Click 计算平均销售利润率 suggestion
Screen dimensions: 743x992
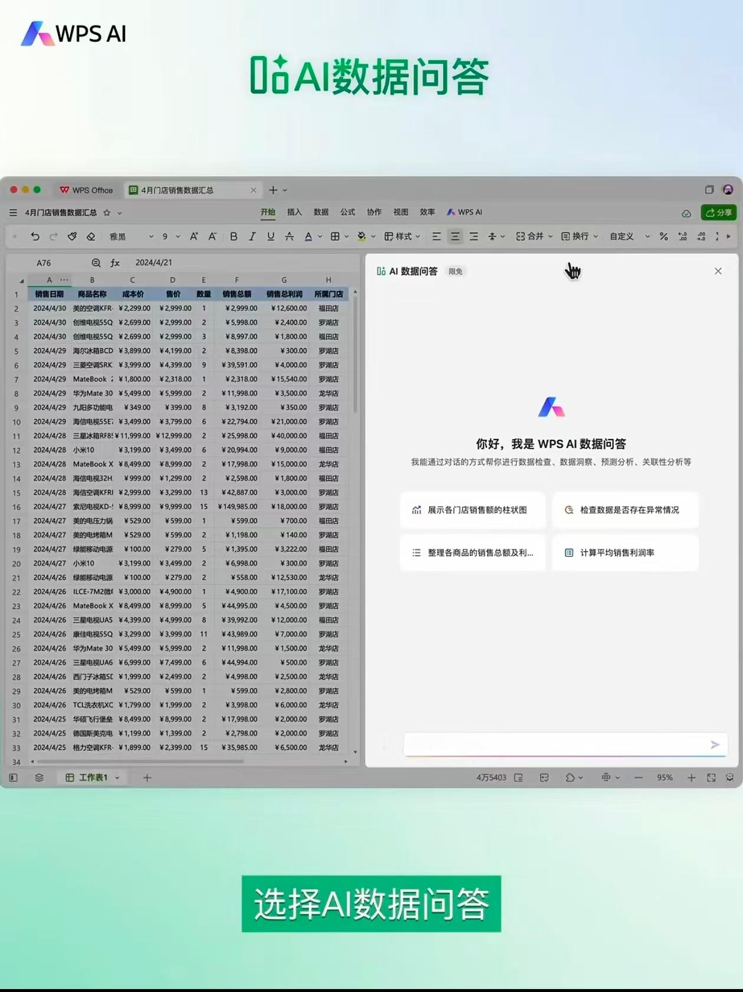click(x=625, y=553)
